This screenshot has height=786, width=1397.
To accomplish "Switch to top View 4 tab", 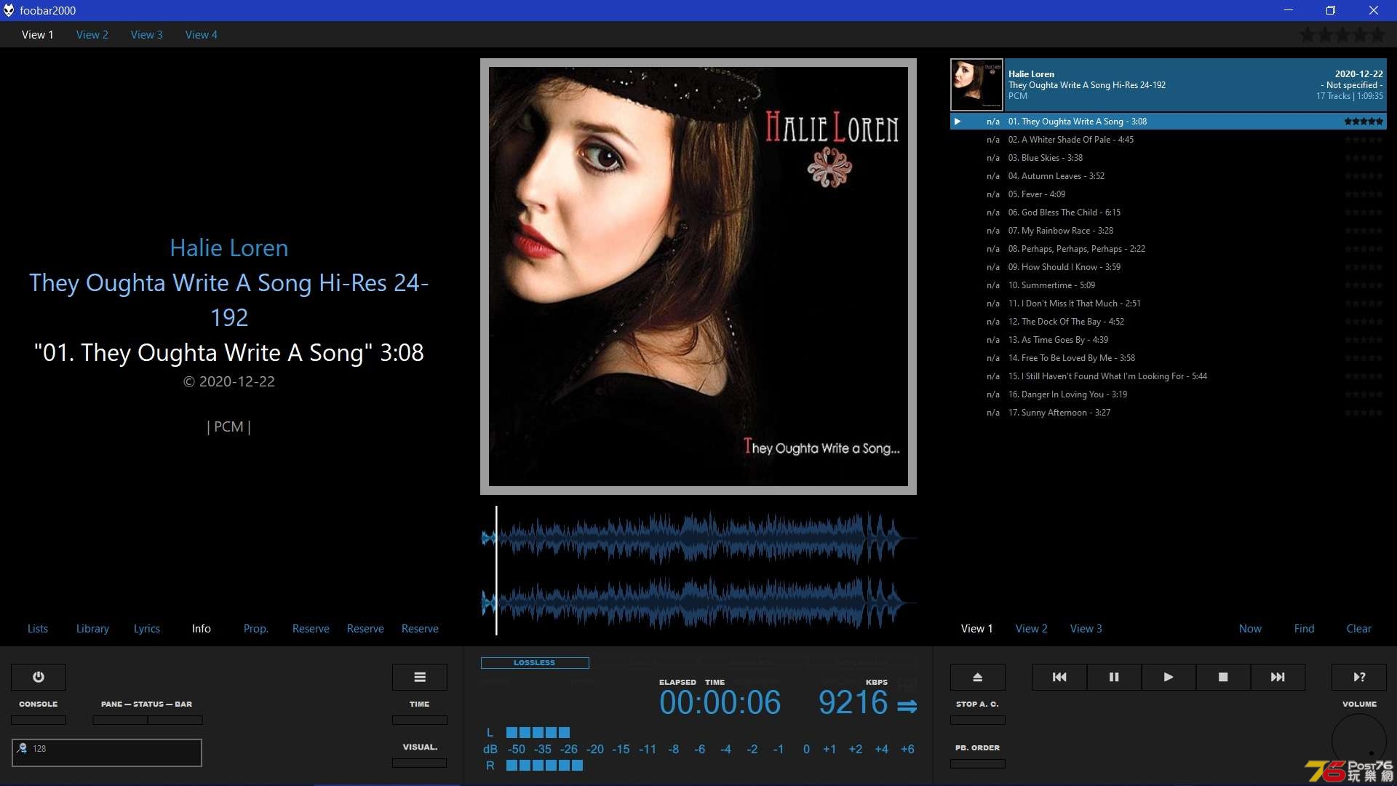I will pos(202,34).
